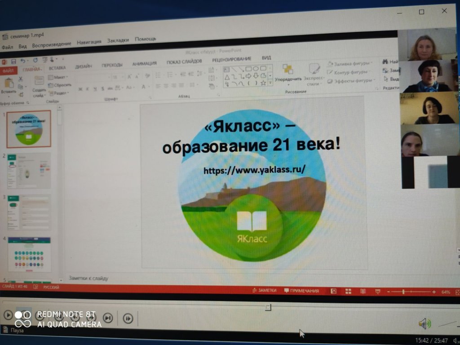Click the frame step button in player
Viewport: 460px width, 345px height.
pyautogui.click(x=128, y=318)
